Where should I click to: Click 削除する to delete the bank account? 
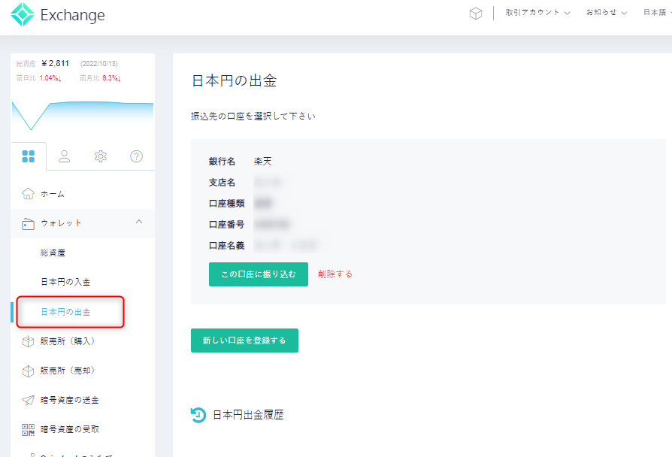pos(334,274)
